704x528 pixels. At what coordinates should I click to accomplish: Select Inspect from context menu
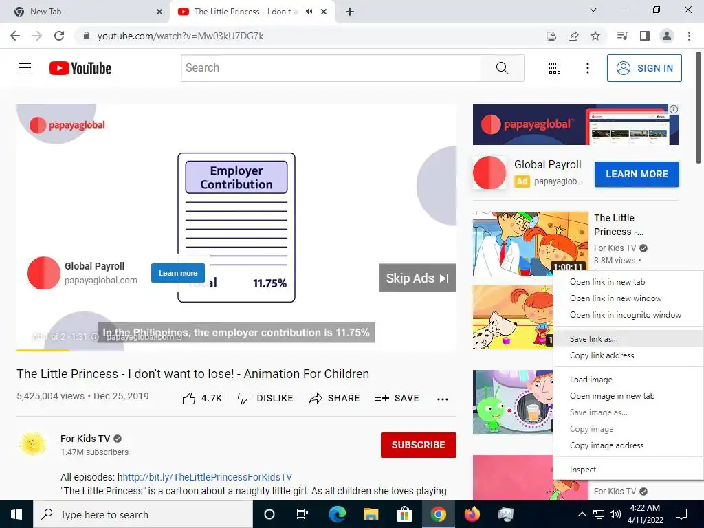tap(628, 470)
